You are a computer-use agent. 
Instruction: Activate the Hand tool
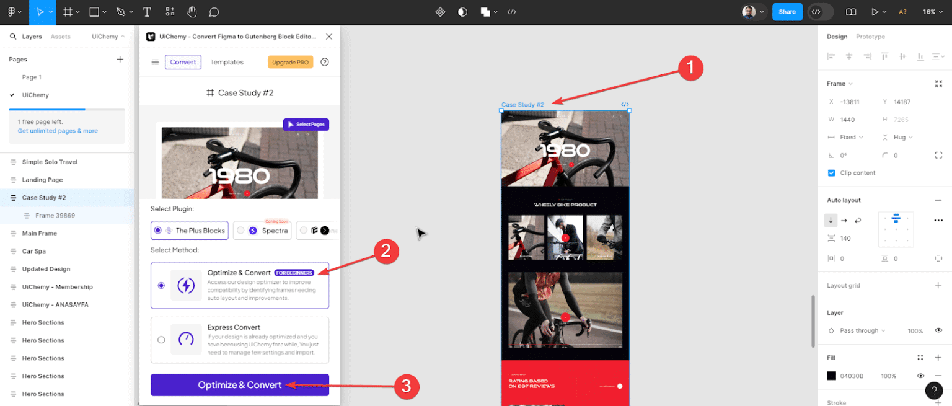pyautogui.click(x=192, y=12)
